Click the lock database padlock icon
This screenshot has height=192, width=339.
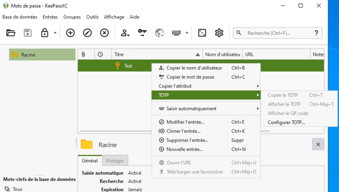(x=44, y=33)
